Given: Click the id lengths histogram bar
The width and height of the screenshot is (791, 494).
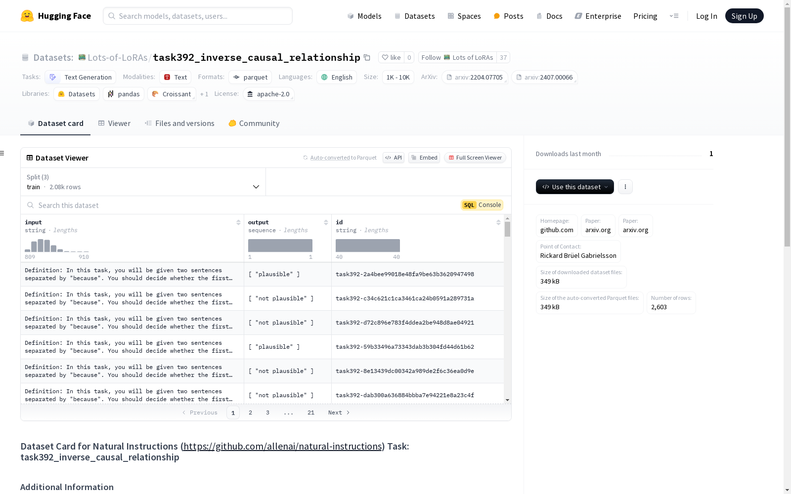Looking at the screenshot, I should pos(368,246).
